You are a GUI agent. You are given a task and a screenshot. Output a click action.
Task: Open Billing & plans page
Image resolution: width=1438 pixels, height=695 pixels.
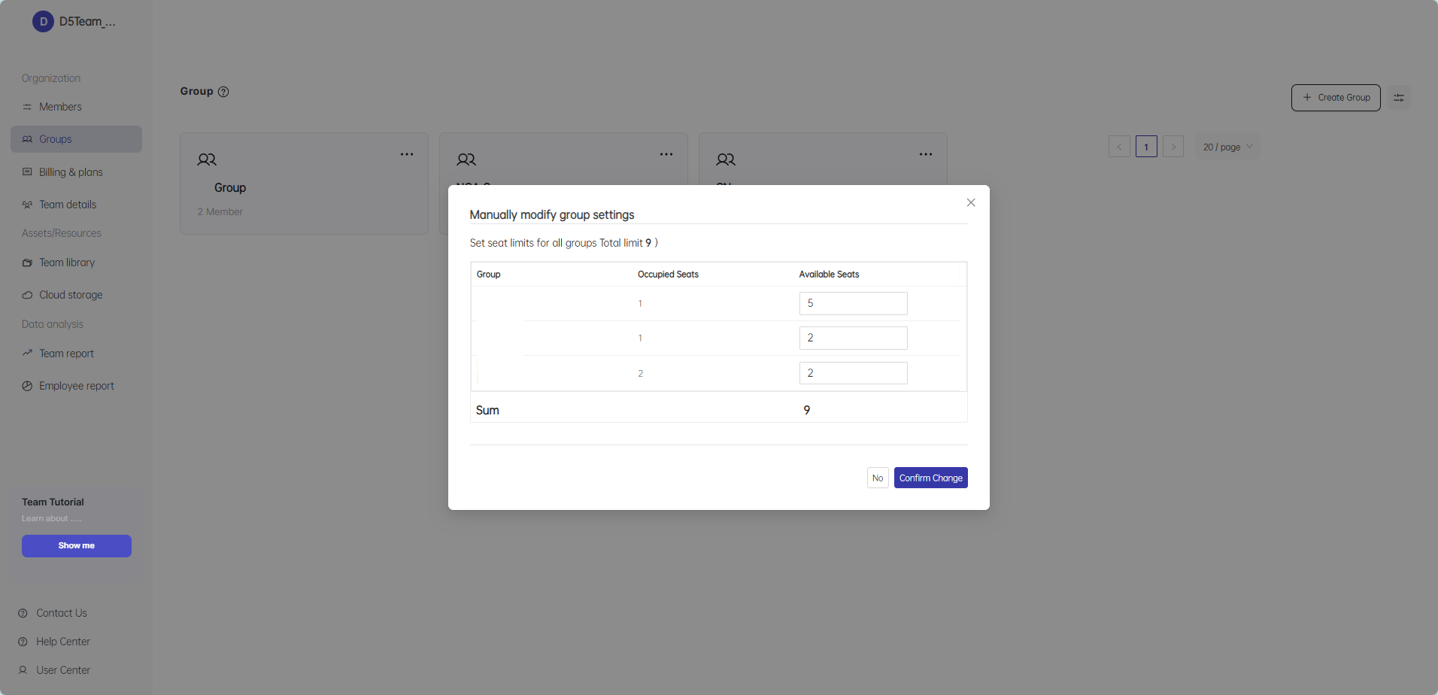71,172
